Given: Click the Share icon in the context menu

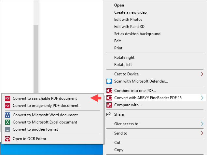Looking at the screenshot, I should (109, 114).
